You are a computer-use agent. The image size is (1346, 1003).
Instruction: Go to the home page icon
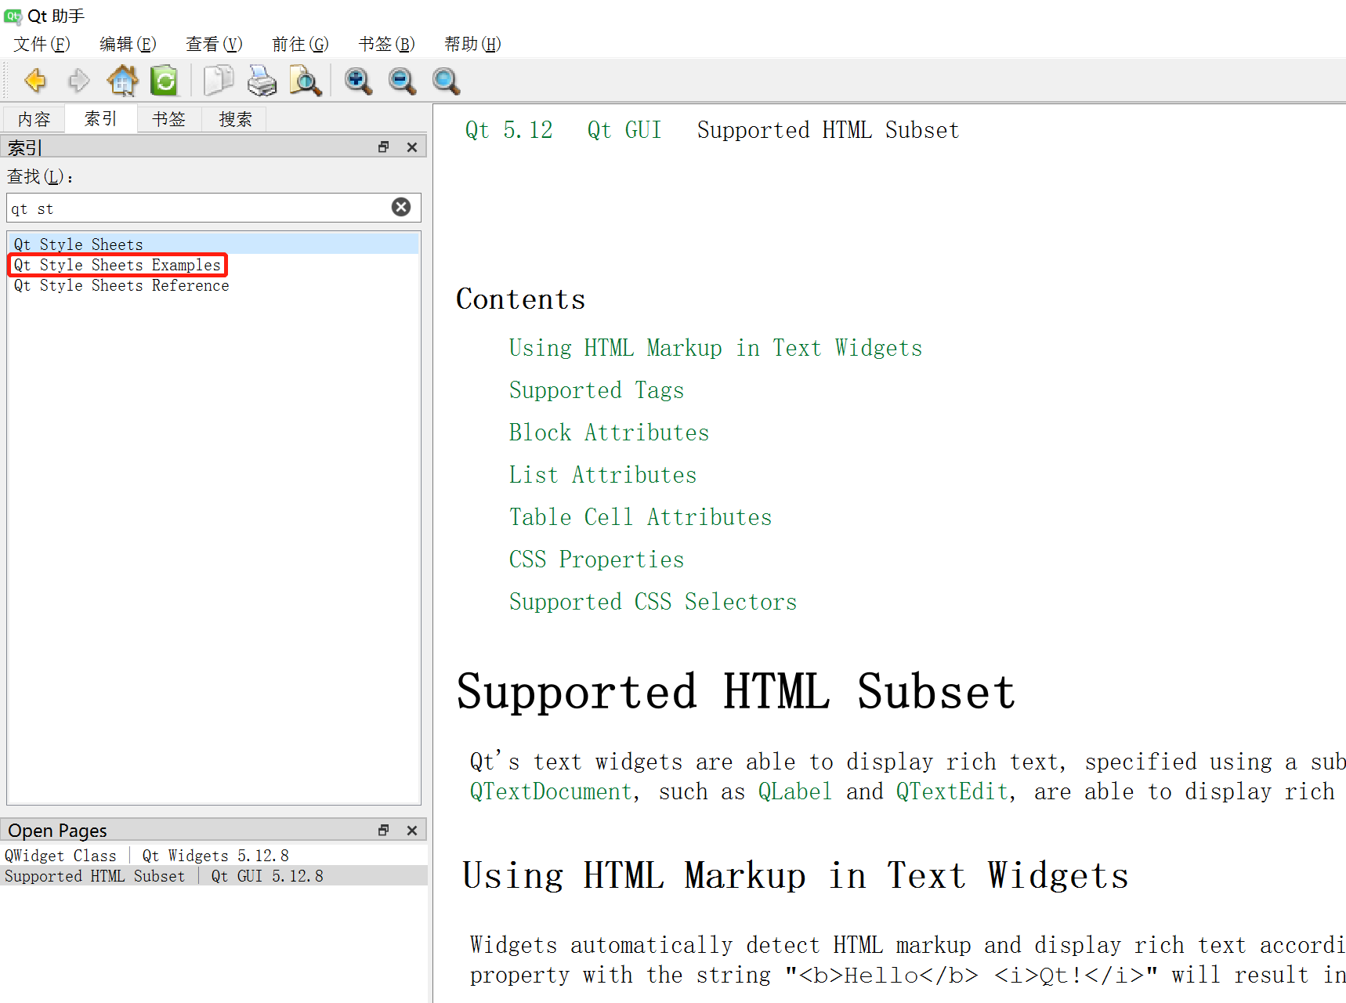point(122,81)
